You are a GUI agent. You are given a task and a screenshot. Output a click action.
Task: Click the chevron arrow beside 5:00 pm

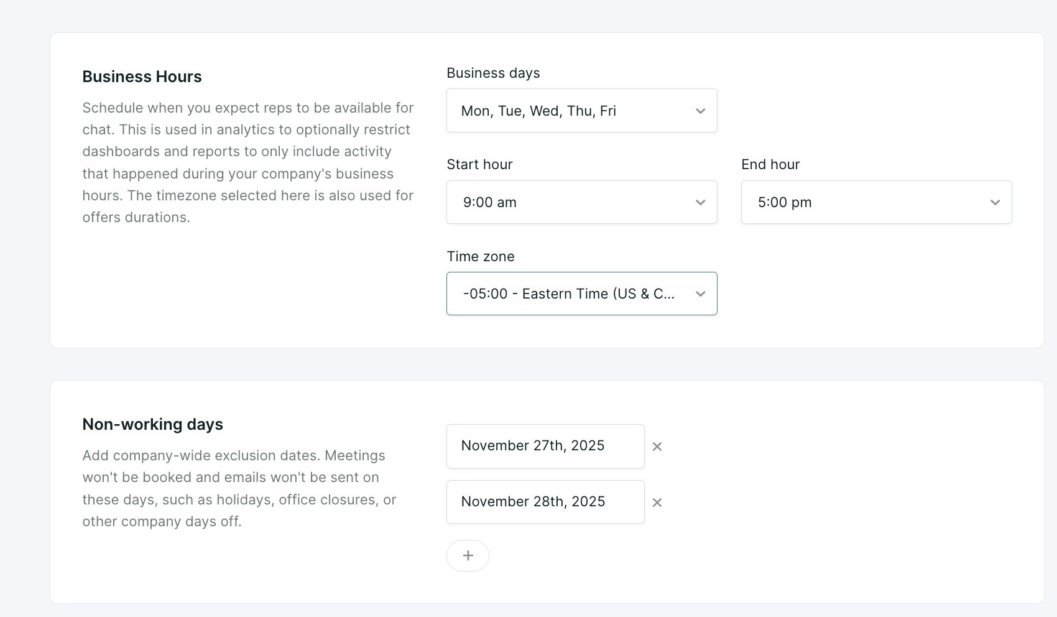pos(995,202)
